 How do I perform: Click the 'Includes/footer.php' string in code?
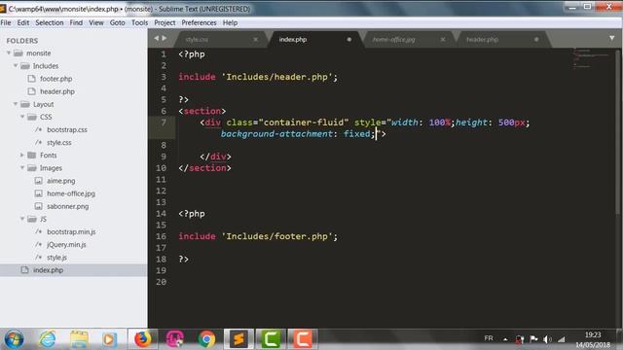tap(276, 236)
